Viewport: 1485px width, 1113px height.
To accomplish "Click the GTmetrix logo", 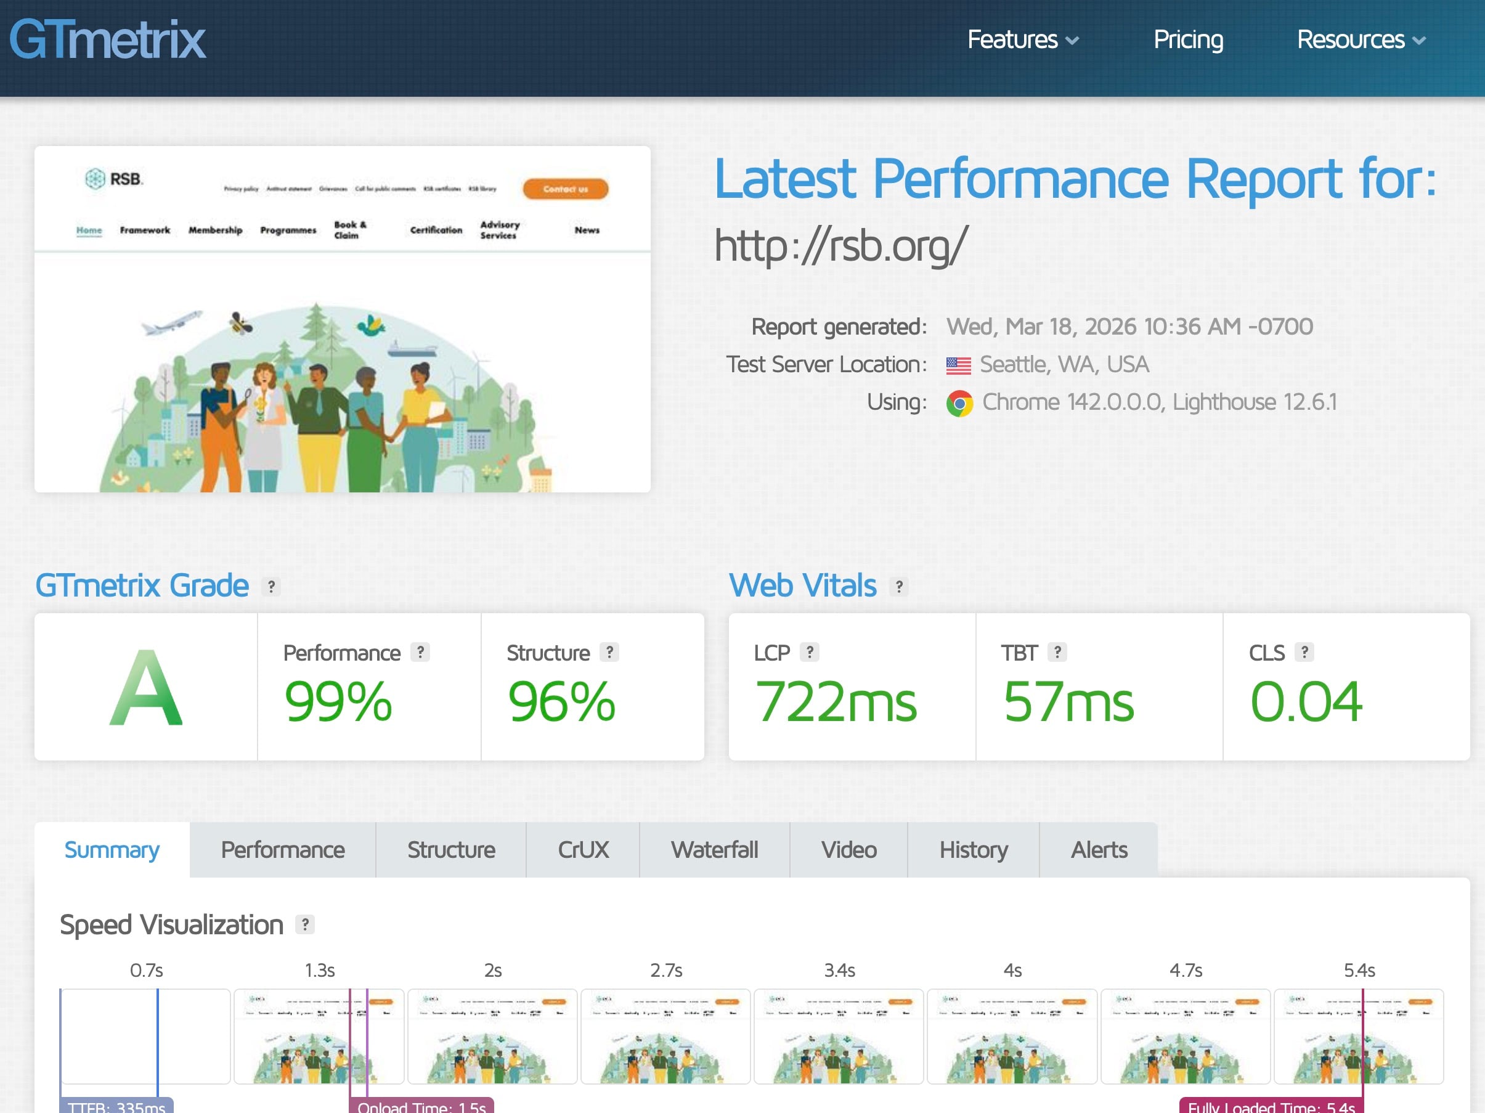I will 107,39.
